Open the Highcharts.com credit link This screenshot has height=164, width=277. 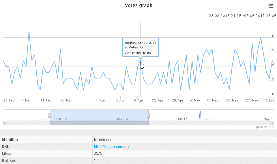[x=263, y=127]
